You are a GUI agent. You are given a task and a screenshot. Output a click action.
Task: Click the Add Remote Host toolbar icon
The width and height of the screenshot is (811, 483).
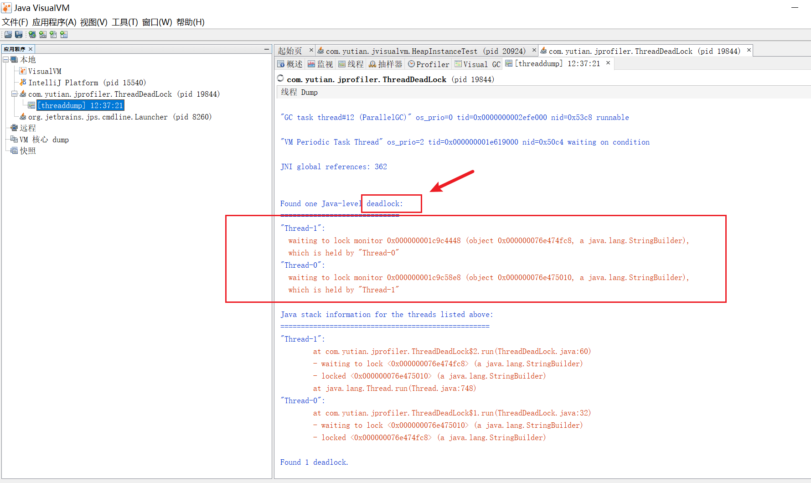point(32,35)
